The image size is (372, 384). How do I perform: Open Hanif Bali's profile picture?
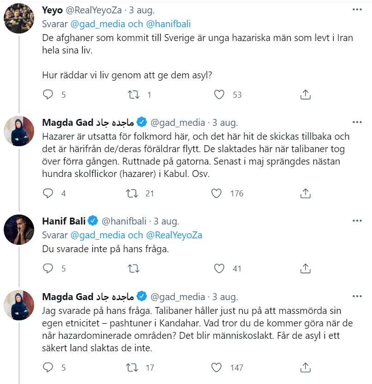point(19,229)
